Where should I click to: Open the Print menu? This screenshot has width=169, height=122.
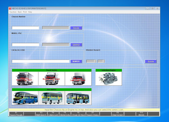pyautogui.click(x=25, y=12)
